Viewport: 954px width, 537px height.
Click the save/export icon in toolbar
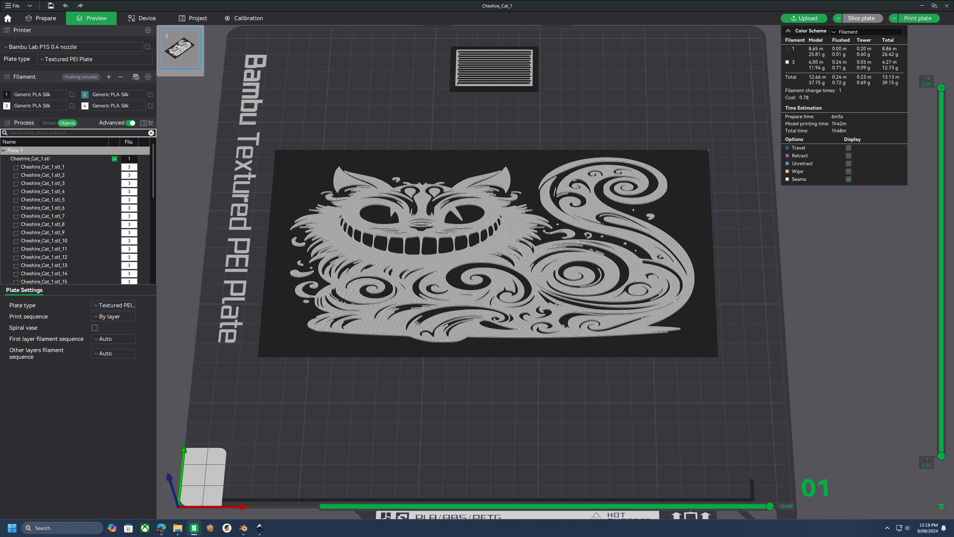pos(50,6)
